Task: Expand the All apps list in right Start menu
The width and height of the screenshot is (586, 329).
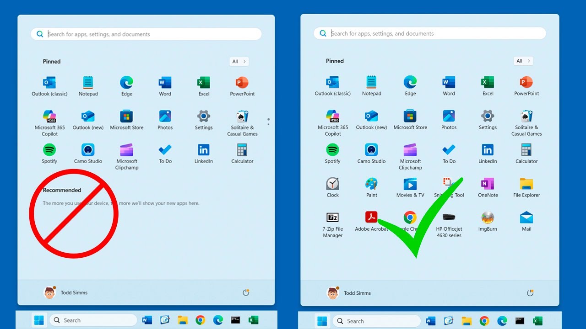Action: click(x=523, y=61)
